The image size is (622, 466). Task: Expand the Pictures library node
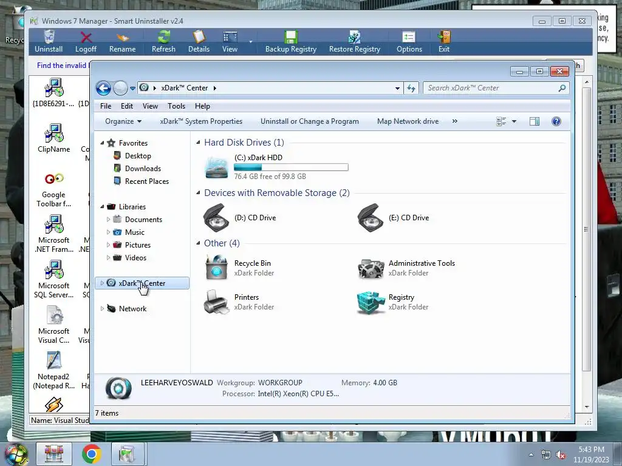click(108, 245)
